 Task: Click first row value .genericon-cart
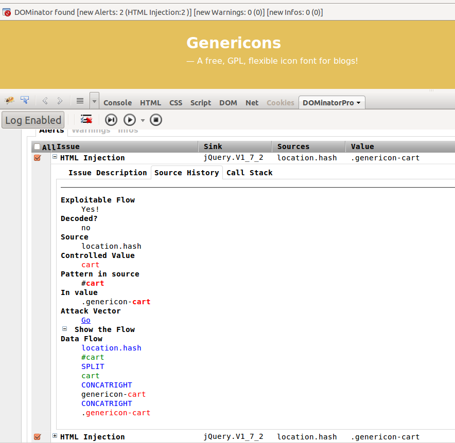(385, 158)
